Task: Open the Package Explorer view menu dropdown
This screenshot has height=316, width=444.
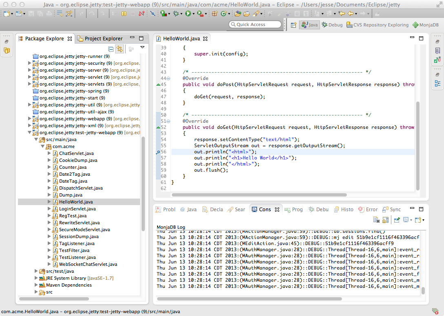Action: [x=142, y=48]
